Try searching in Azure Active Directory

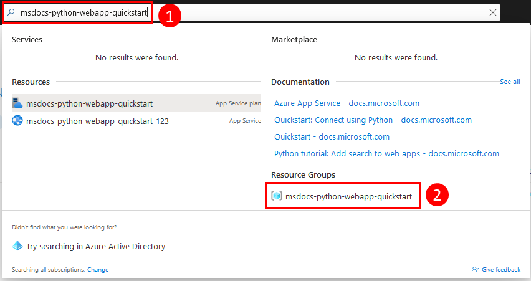tap(95, 247)
